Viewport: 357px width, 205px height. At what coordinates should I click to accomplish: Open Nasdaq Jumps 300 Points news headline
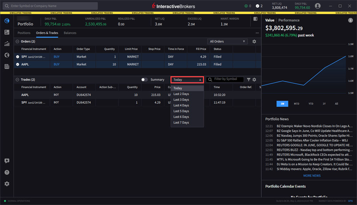click(314, 136)
